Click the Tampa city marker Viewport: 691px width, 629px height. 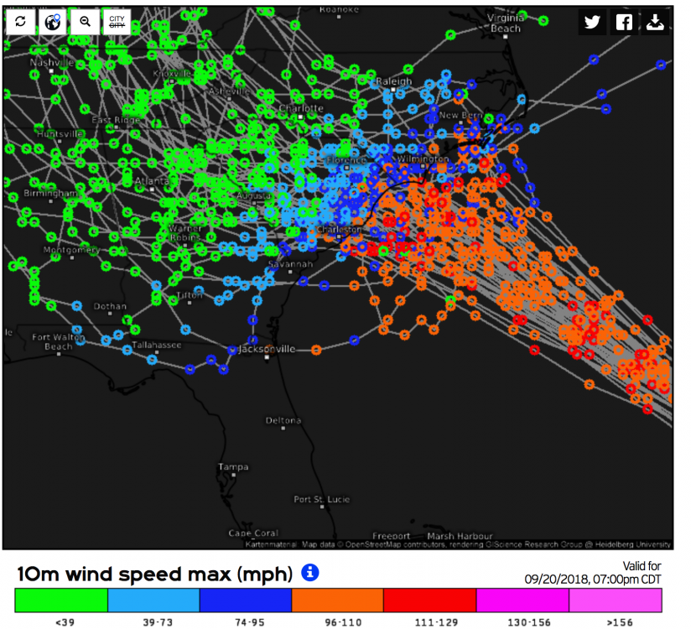point(234,476)
